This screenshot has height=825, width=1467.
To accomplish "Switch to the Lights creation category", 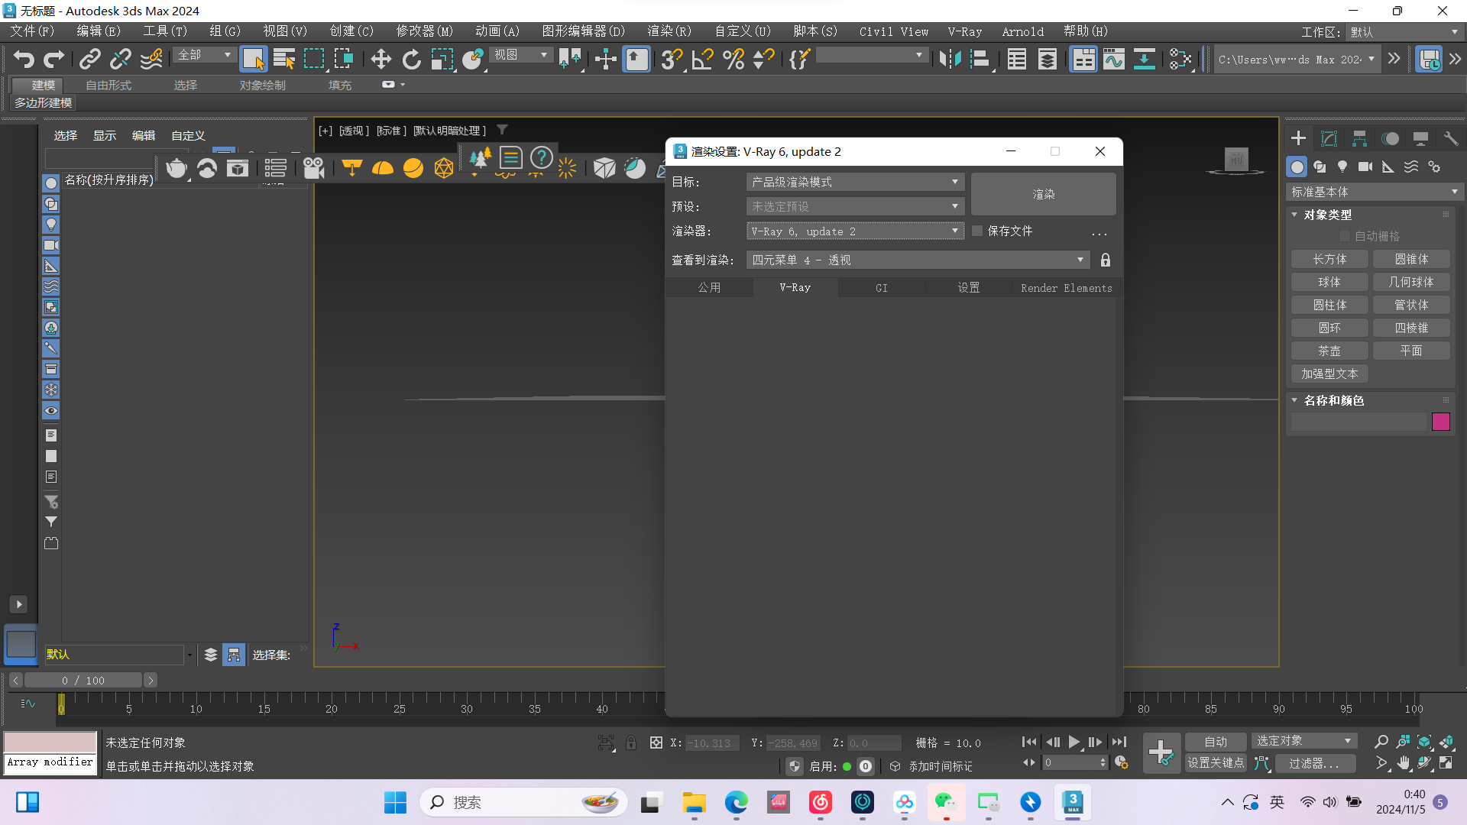I will [x=1342, y=167].
